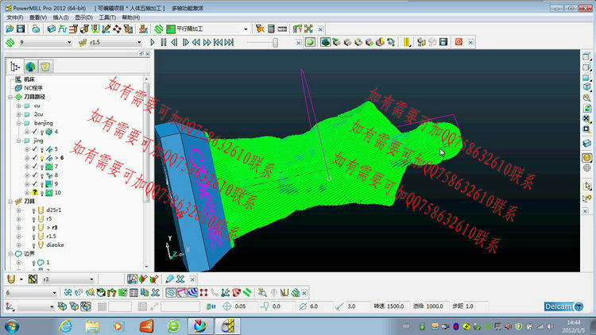This screenshot has width=596, height=335.
Task: Toggle lightbulb visibility of tool diaoke
Action: click(33, 245)
